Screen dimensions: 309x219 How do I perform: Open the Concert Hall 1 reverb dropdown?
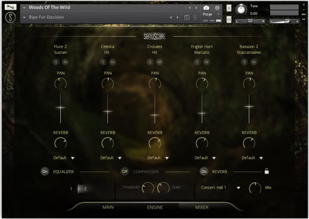221,188
